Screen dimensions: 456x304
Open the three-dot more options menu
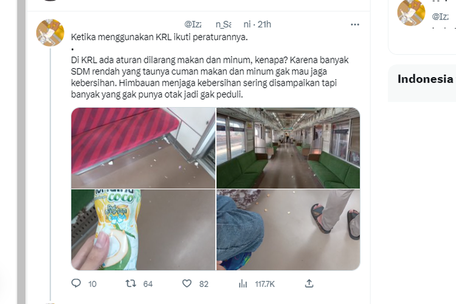pos(355,24)
